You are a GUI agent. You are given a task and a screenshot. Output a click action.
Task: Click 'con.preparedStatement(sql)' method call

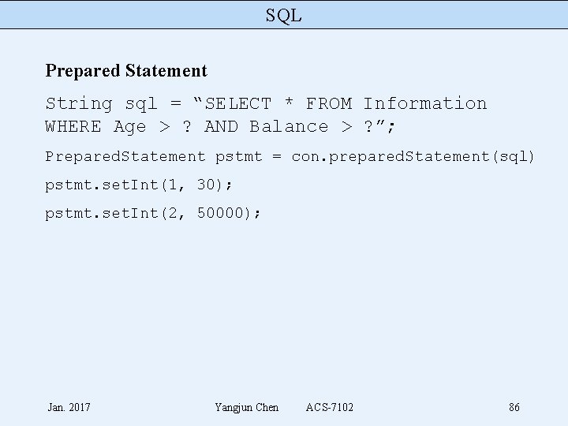(x=413, y=157)
